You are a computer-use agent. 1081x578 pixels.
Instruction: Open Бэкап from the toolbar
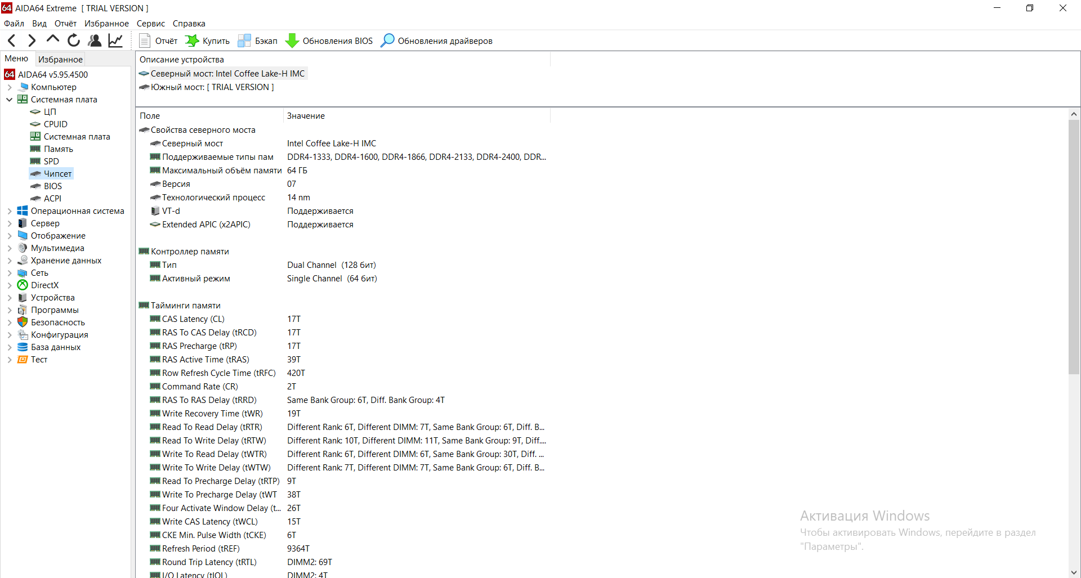257,41
